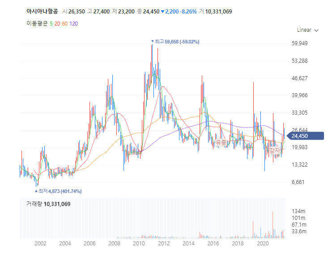The width and height of the screenshot is (328, 257).
Task: Click the 2012 year axis label
Action: pyautogui.click(x=164, y=244)
